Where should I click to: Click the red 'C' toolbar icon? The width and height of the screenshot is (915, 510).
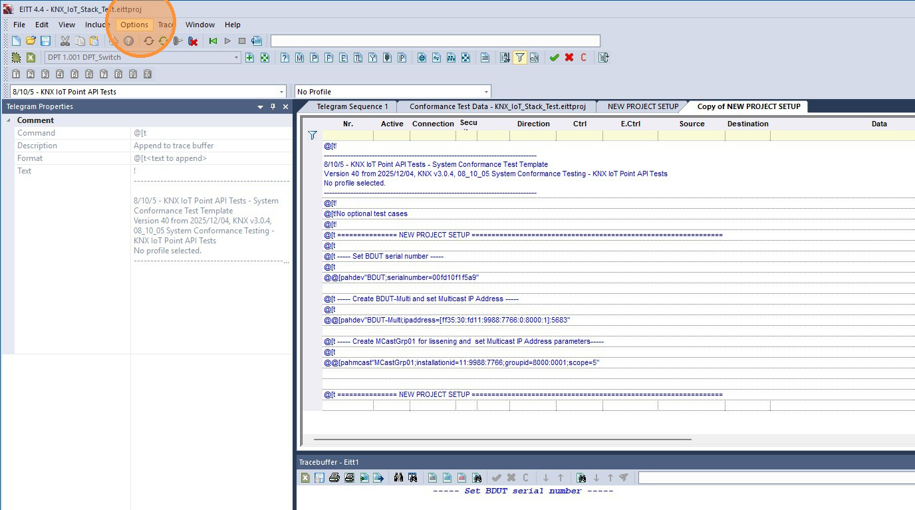(584, 58)
